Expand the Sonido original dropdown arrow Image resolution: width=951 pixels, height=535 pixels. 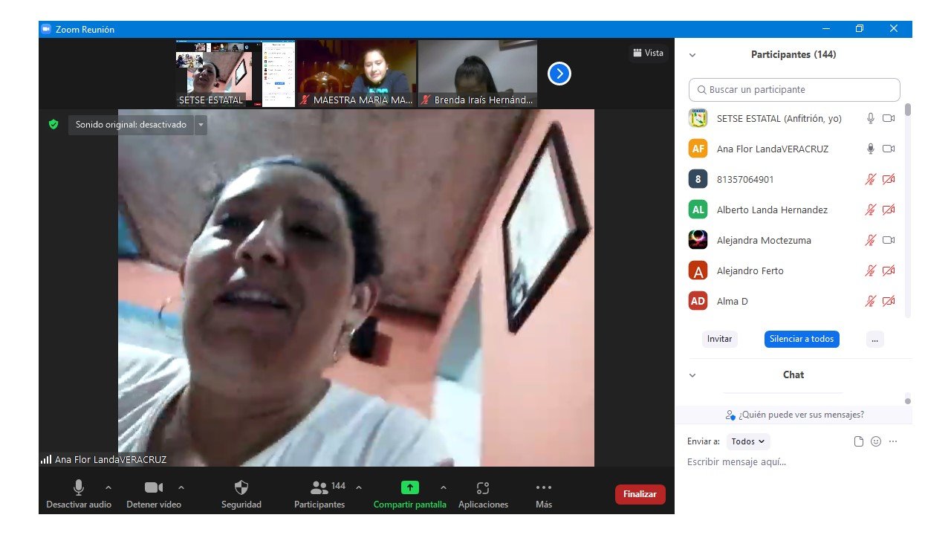pos(201,125)
